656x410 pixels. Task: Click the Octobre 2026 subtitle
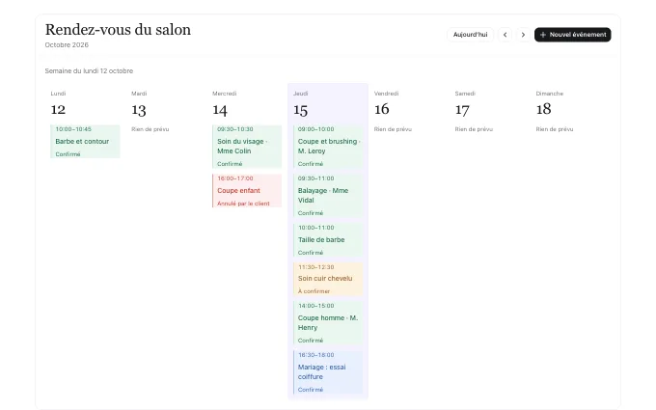click(67, 44)
